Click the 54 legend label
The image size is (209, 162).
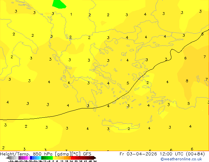95,161
